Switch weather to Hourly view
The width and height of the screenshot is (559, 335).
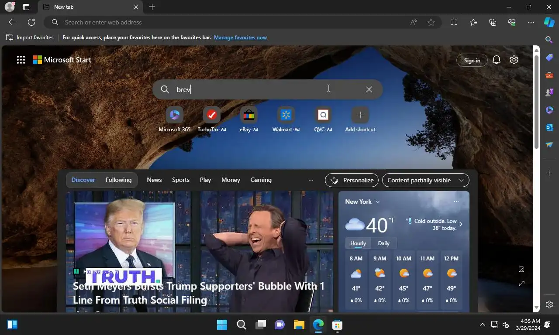coord(358,243)
